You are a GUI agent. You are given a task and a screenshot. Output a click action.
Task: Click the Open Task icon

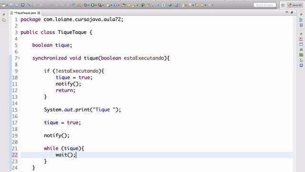coord(129,5)
